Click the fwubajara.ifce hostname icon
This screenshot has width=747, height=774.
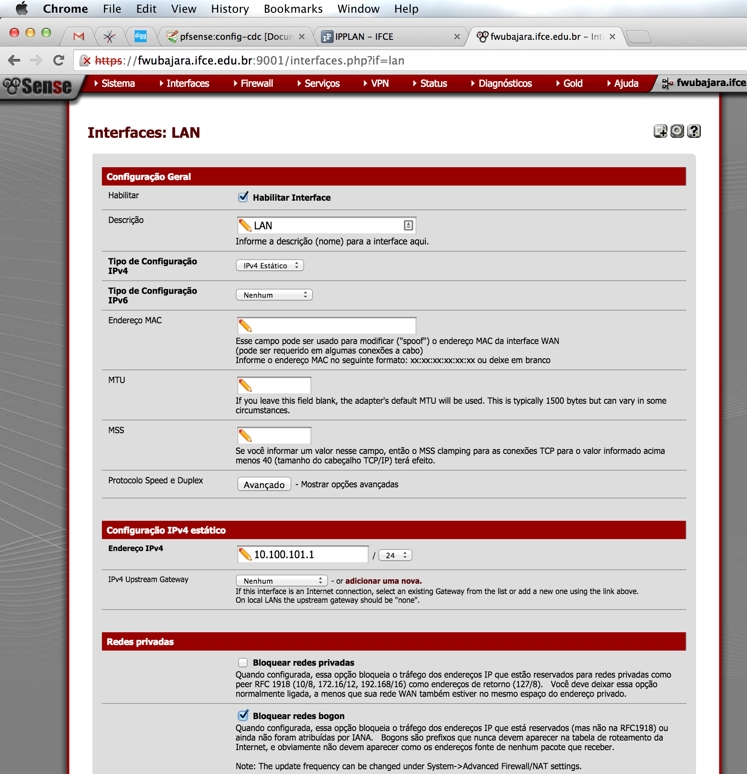[667, 83]
